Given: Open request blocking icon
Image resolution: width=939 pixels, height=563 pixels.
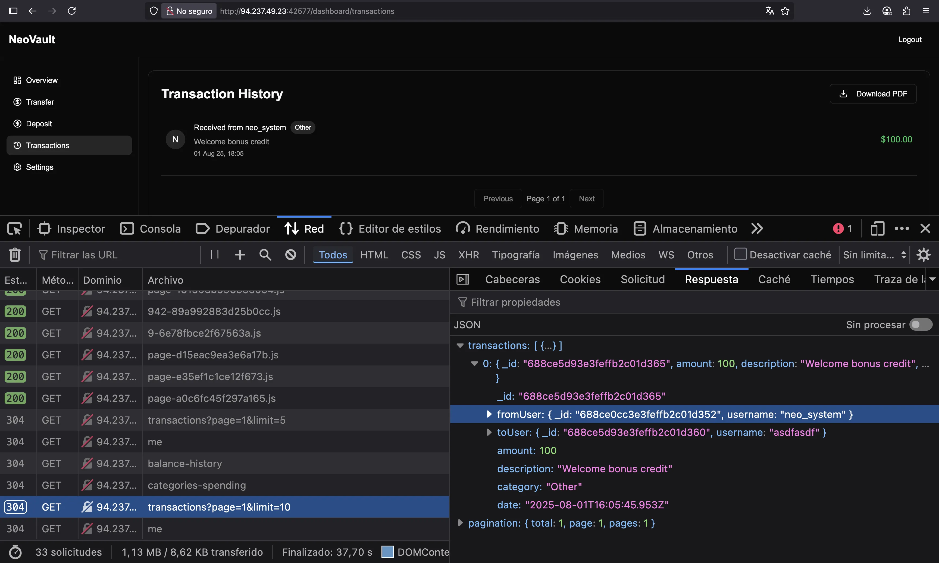Looking at the screenshot, I should (x=290, y=255).
